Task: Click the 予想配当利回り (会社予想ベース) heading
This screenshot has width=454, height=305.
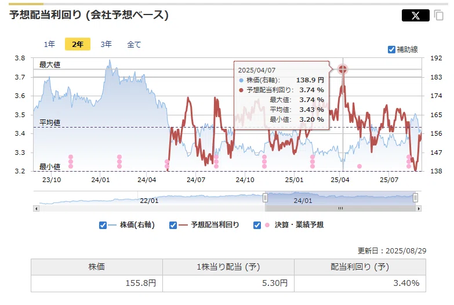Action: pyautogui.click(x=89, y=14)
